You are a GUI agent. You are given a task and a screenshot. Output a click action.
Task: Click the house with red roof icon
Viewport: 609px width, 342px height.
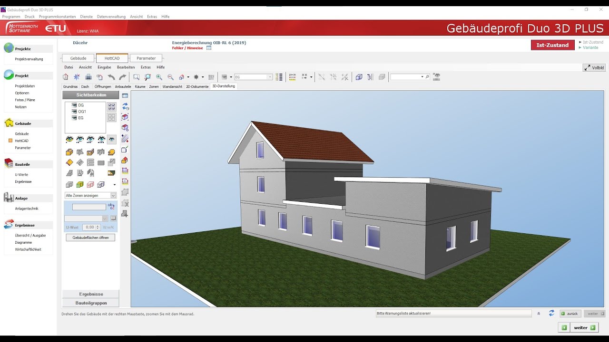[125, 160]
